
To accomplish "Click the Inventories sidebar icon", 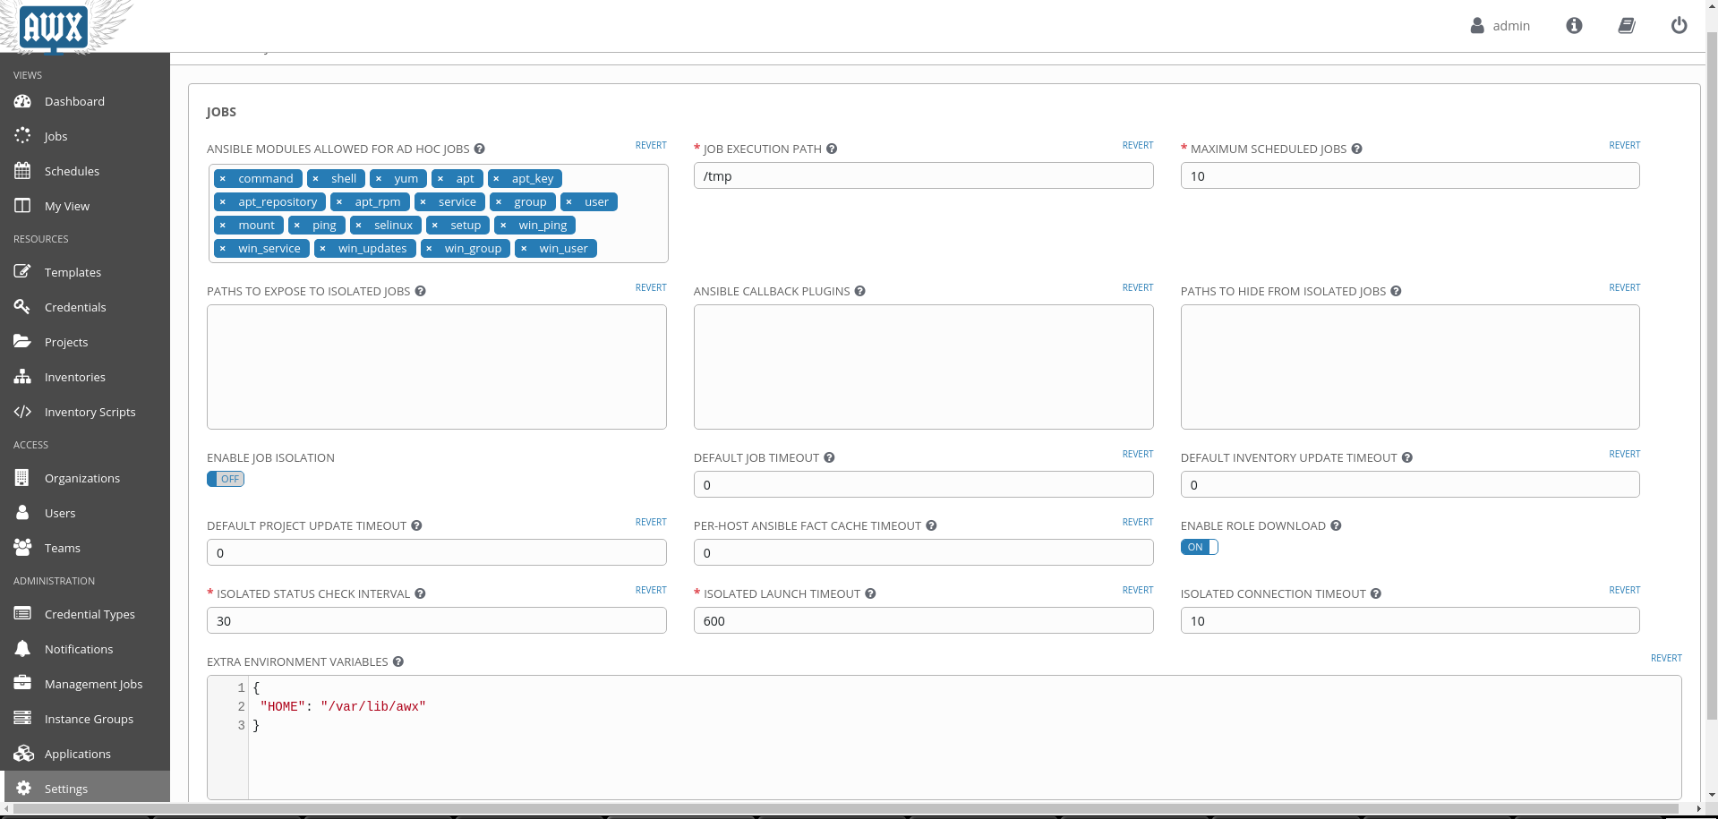I will click(22, 377).
